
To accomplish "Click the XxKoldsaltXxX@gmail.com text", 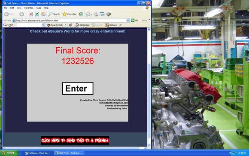I will click(114, 103).
